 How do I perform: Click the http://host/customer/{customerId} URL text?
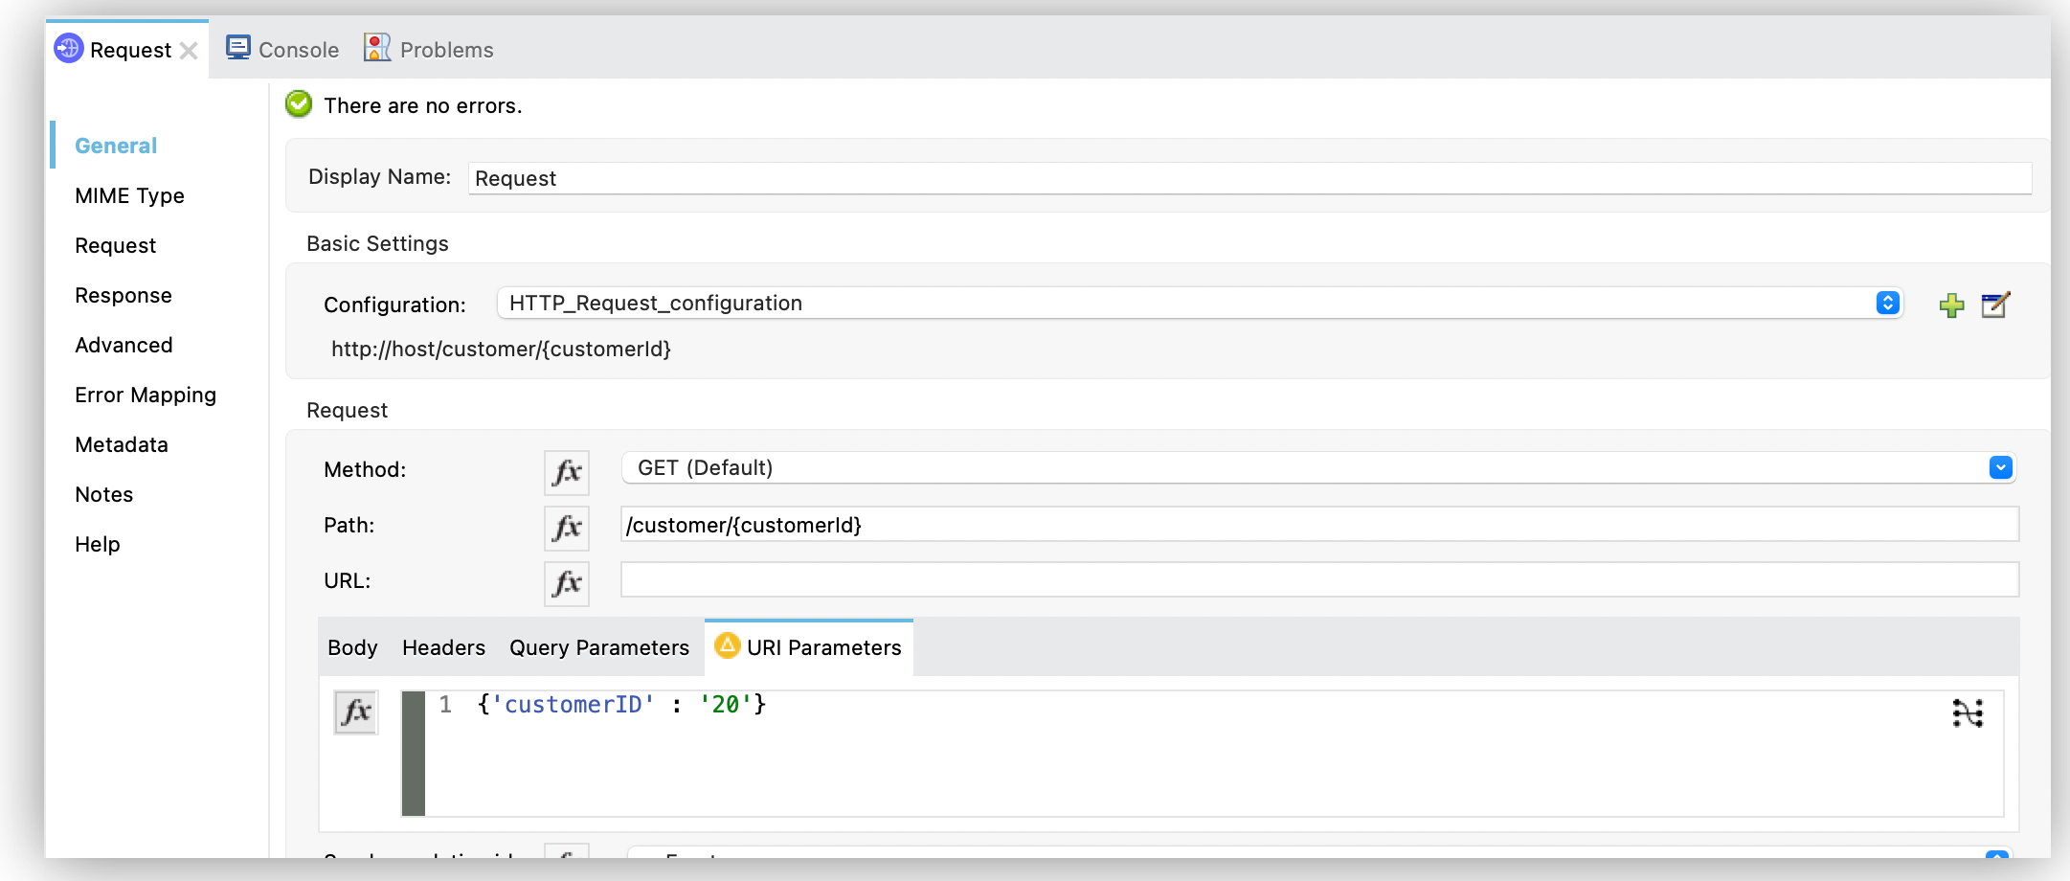tap(501, 350)
